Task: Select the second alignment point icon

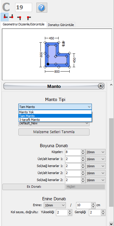Action: (x=11, y=17)
